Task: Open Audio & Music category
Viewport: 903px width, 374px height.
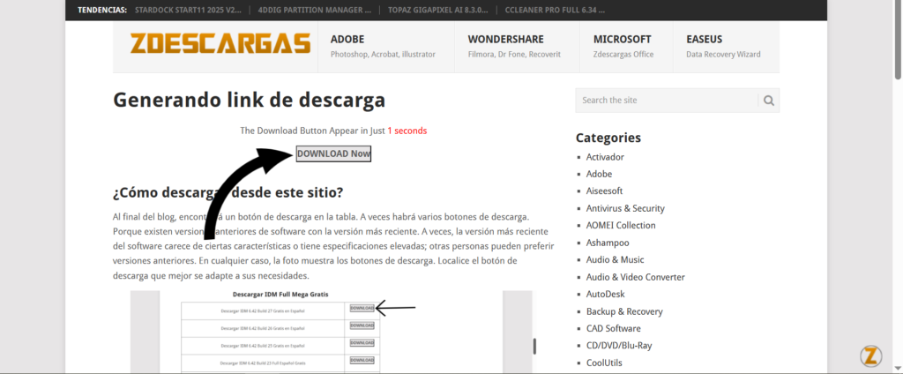Action: coord(615,260)
